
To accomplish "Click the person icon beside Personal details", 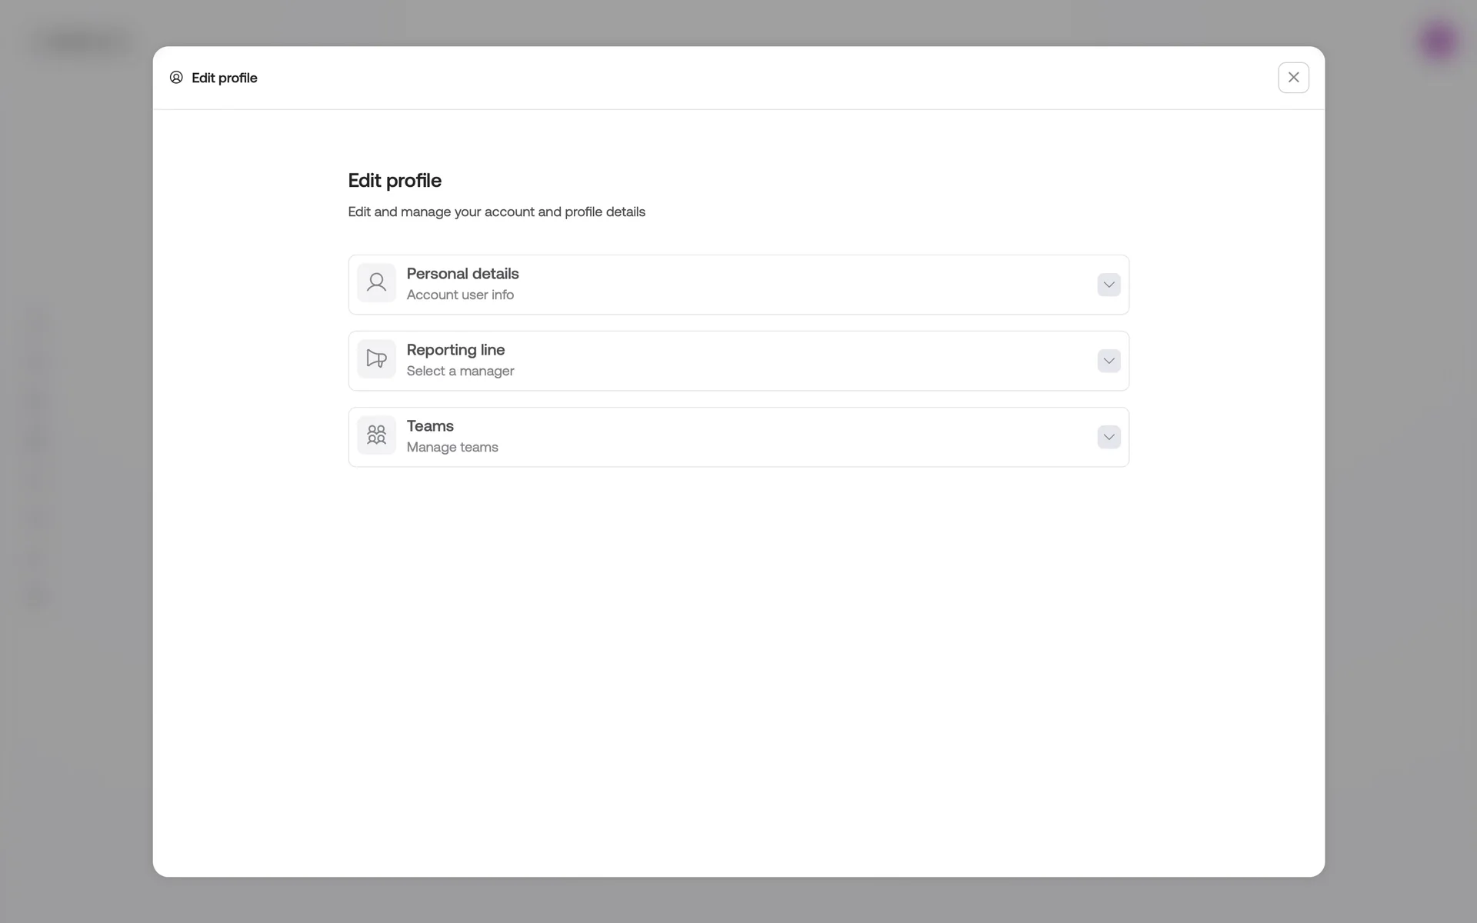I will pos(376,283).
